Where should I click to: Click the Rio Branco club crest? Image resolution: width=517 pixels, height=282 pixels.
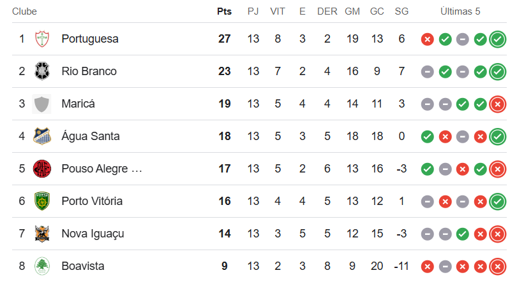[42, 71]
